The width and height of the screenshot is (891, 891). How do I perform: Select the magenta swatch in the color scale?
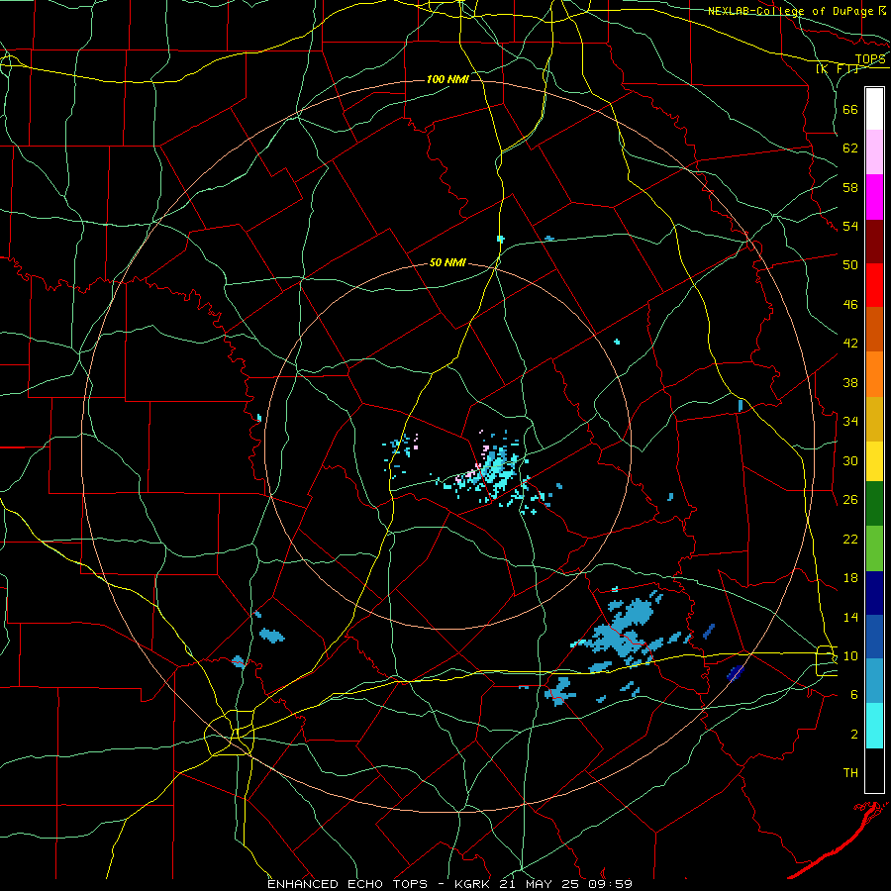(874, 197)
